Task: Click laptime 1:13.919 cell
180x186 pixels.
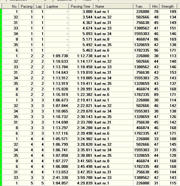Action: click(57, 84)
